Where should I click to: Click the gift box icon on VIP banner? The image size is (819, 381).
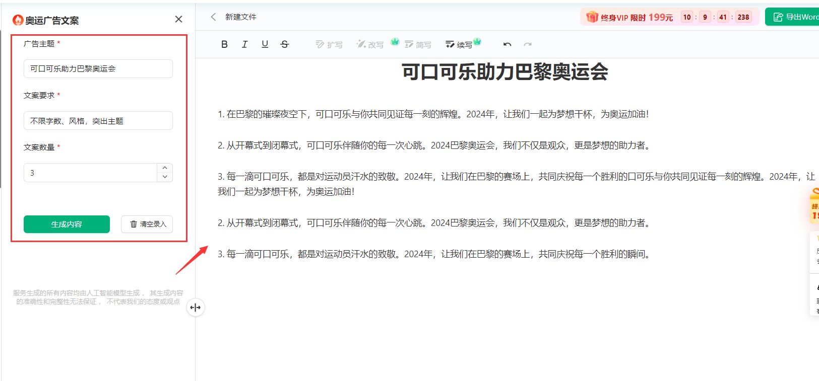(x=592, y=17)
